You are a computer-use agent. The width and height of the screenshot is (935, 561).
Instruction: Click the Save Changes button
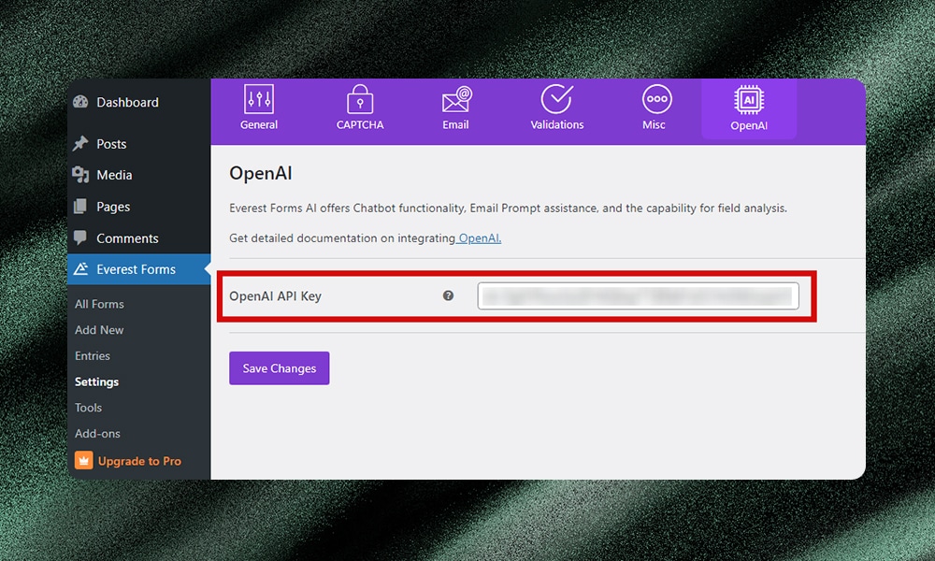pyautogui.click(x=279, y=367)
